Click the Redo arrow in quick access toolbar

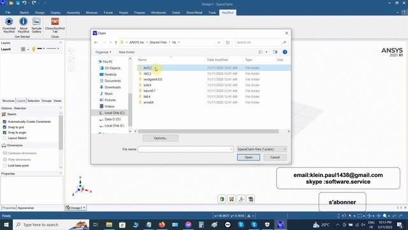pos(34,3)
